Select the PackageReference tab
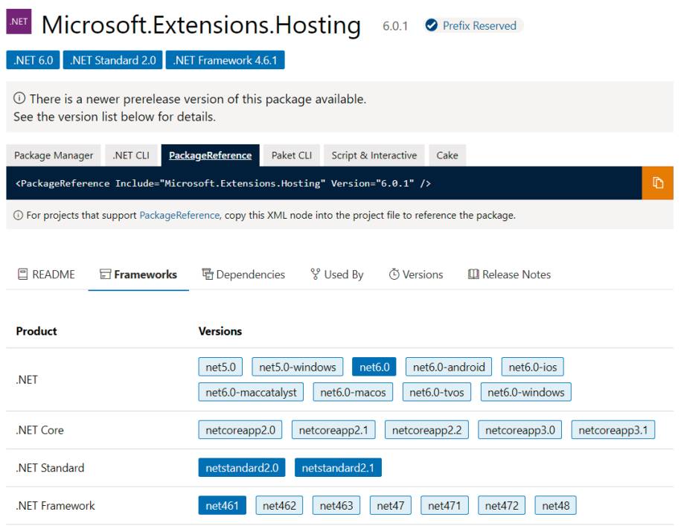 (x=210, y=155)
